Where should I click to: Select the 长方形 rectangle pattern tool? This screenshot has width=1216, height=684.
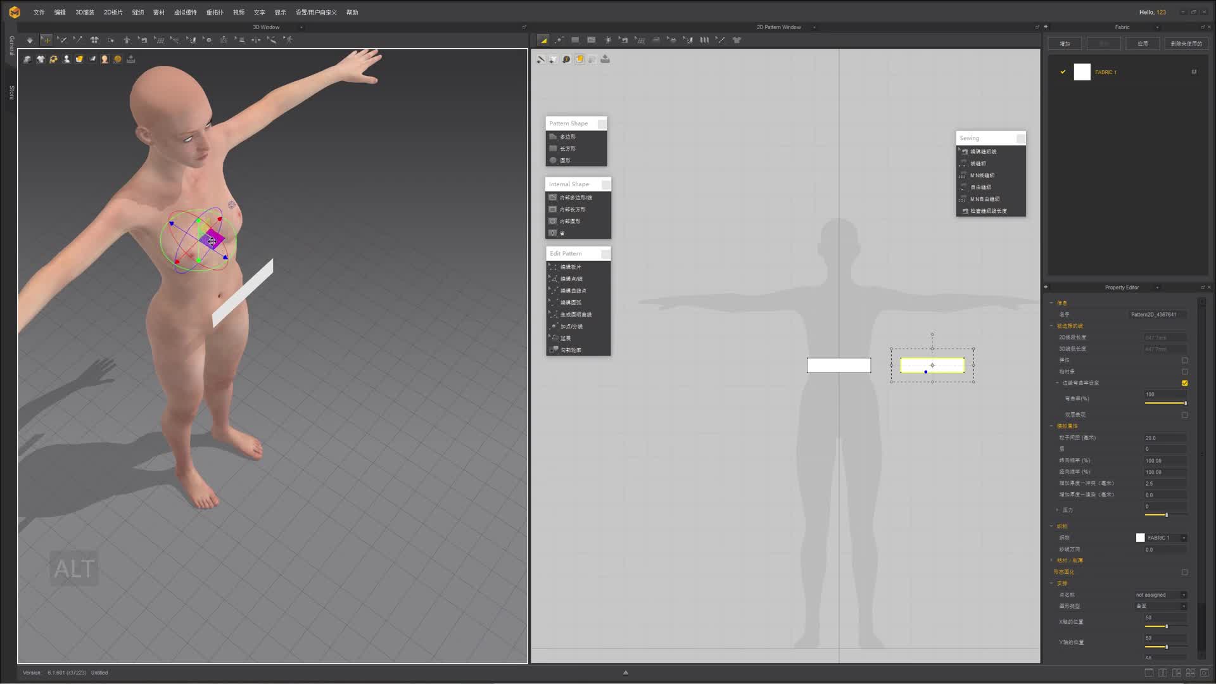[x=567, y=149]
